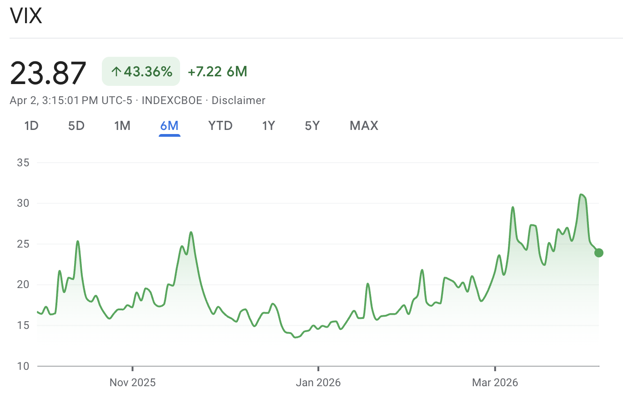Open the Disclaimer link
The height and width of the screenshot is (398, 623).
click(x=238, y=100)
